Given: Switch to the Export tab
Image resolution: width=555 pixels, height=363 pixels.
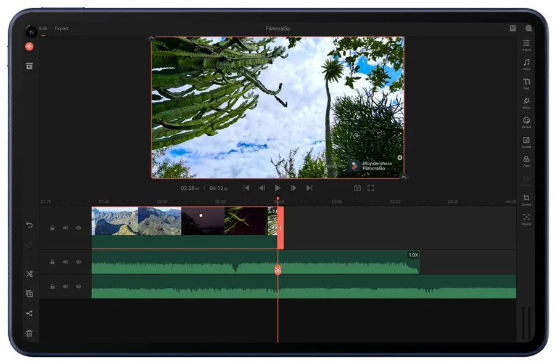Looking at the screenshot, I should [x=61, y=28].
